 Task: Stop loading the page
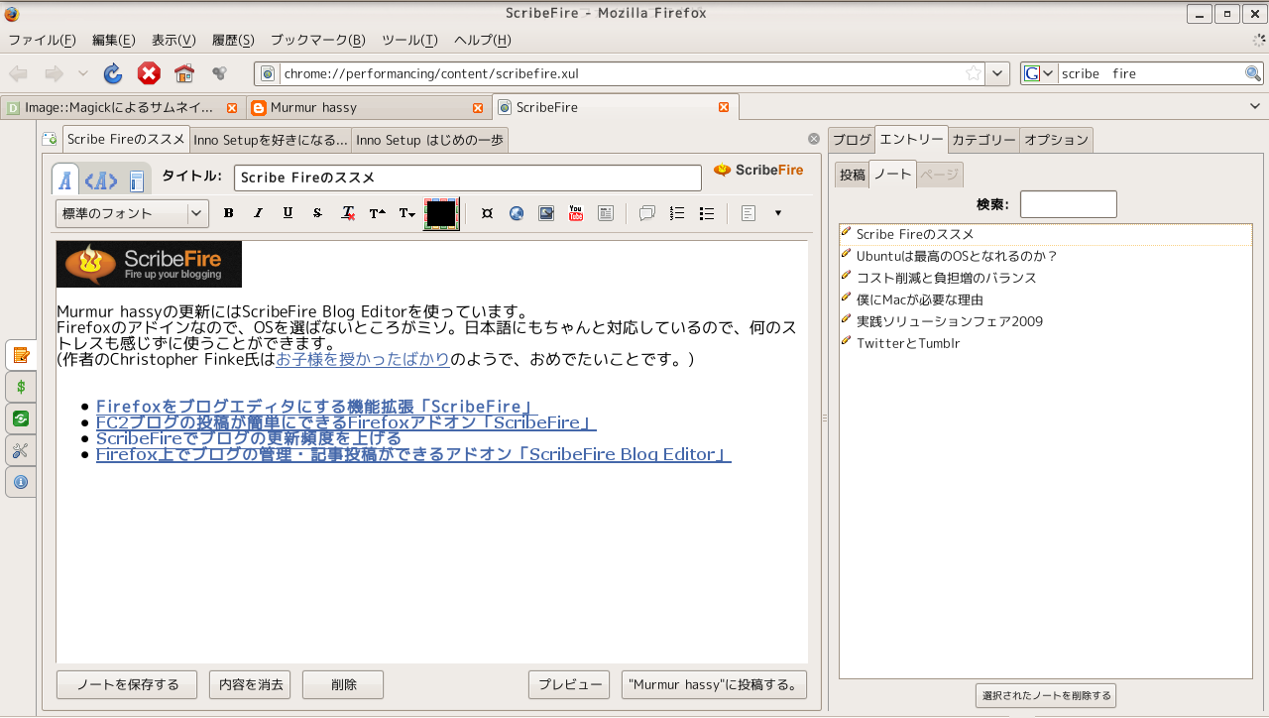coord(149,73)
